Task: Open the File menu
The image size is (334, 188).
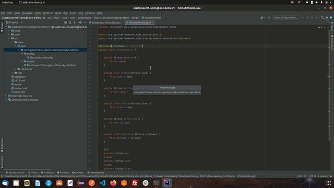Action: click(x=3, y=13)
